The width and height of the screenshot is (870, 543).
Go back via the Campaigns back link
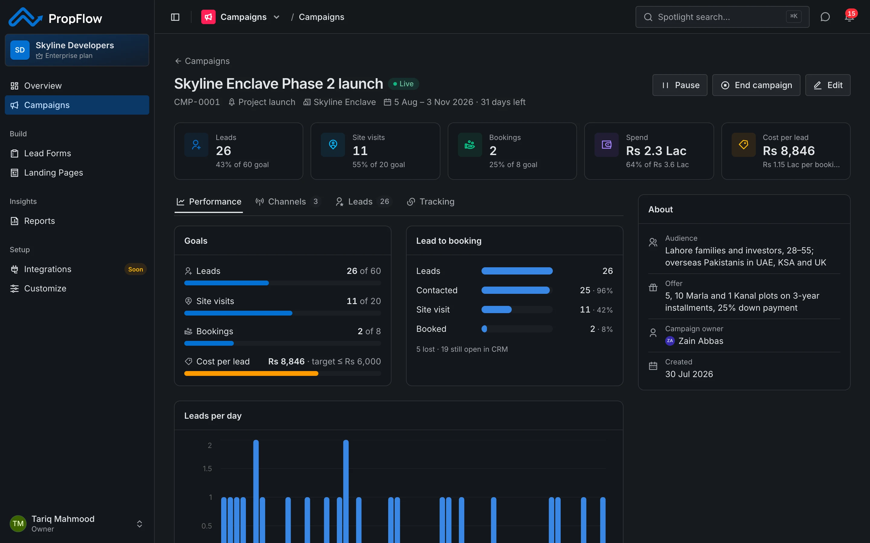[x=202, y=61]
